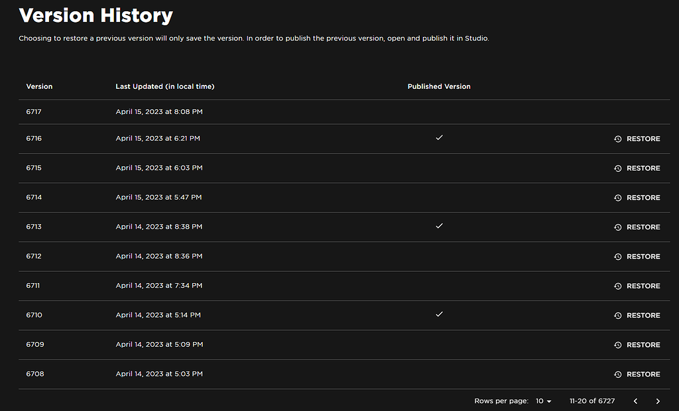Click the Published Version column header
The height and width of the screenshot is (411, 679).
(x=439, y=86)
